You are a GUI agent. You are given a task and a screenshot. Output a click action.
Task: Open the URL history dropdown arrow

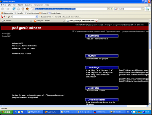109,9
